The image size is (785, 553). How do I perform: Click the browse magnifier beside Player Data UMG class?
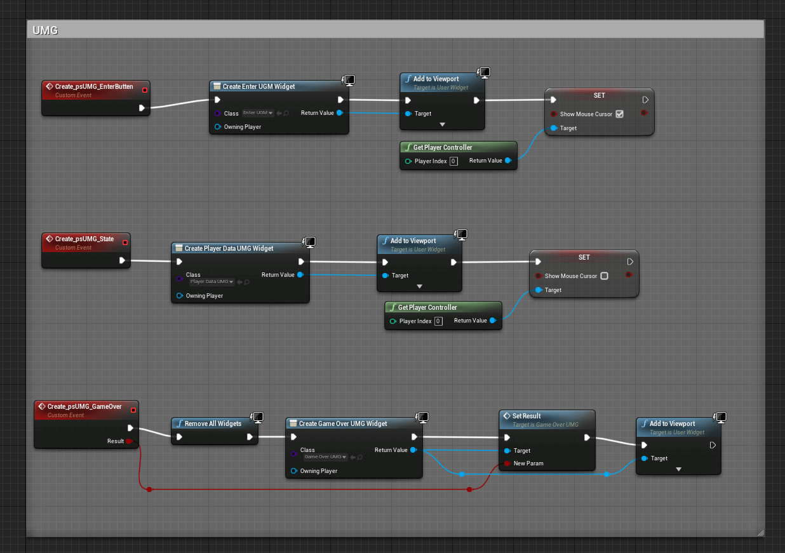tap(248, 282)
